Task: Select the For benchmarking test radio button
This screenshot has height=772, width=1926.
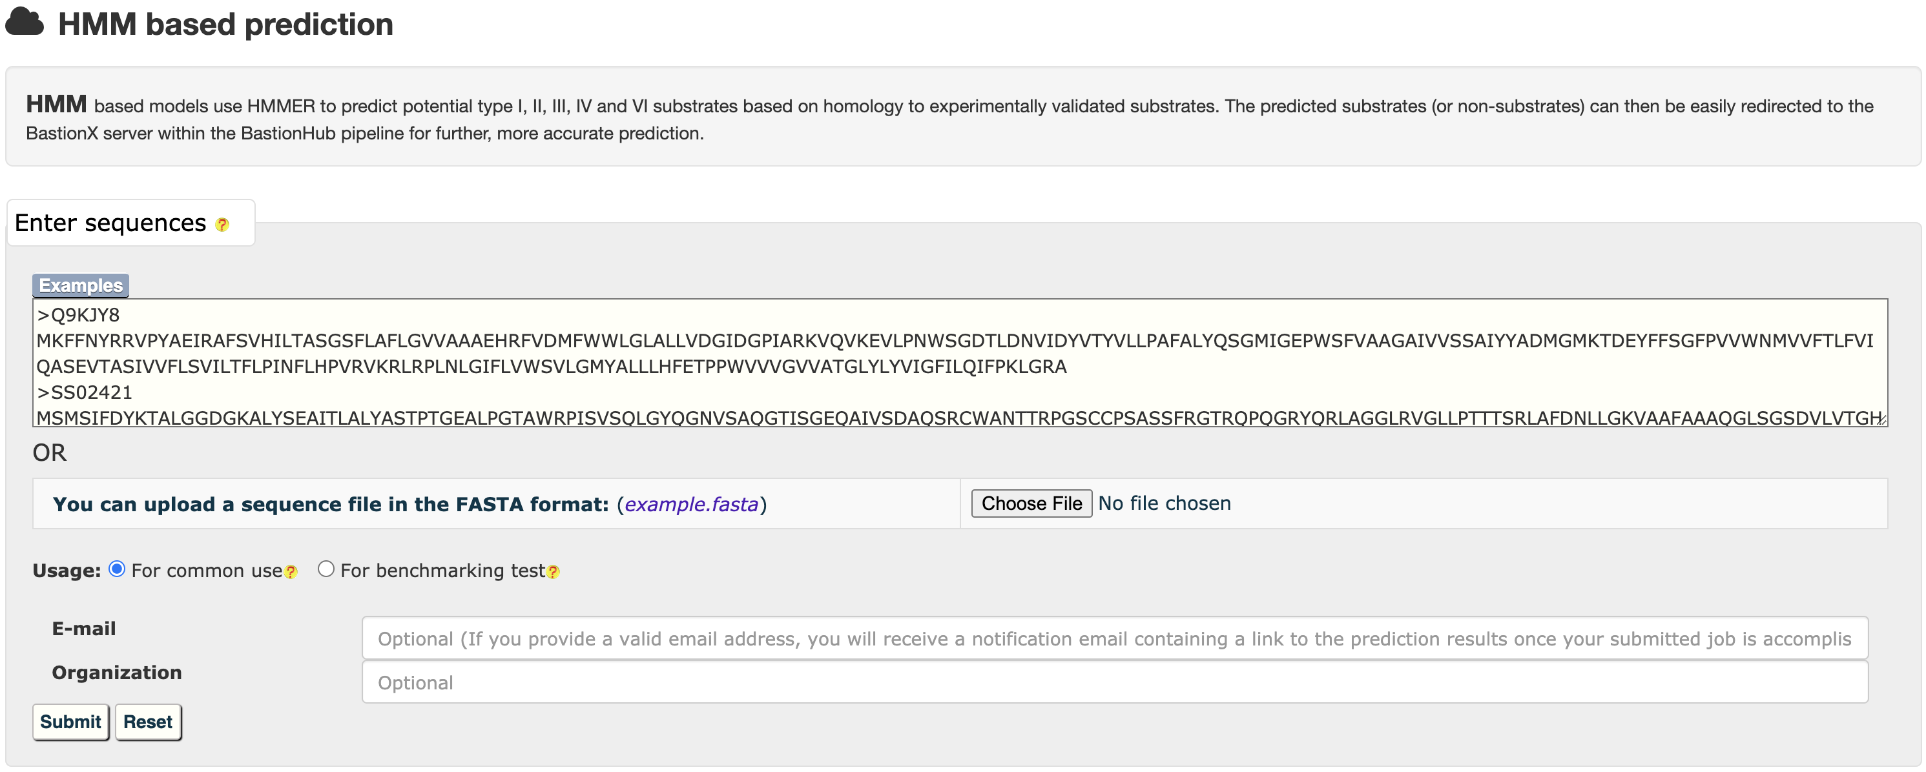Action: [x=326, y=569]
